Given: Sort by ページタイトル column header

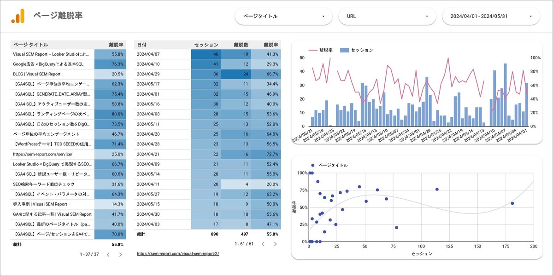Looking at the screenshot, I should [x=30, y=45].
